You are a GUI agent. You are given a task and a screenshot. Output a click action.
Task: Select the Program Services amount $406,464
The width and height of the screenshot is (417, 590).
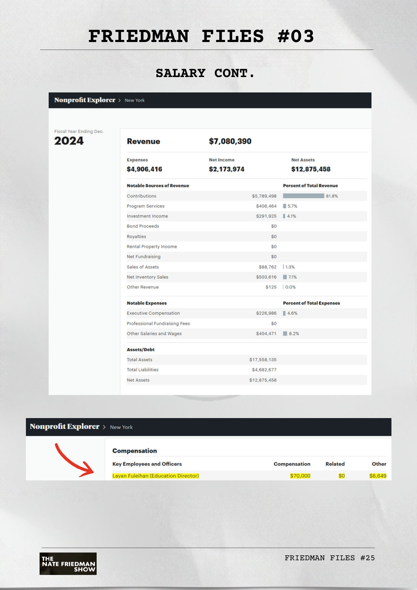click(266, 206)
